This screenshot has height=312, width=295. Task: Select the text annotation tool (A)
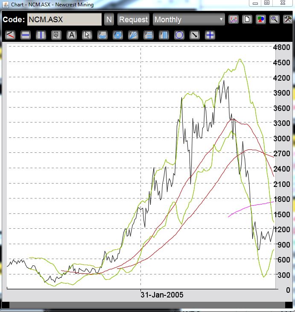72,35
